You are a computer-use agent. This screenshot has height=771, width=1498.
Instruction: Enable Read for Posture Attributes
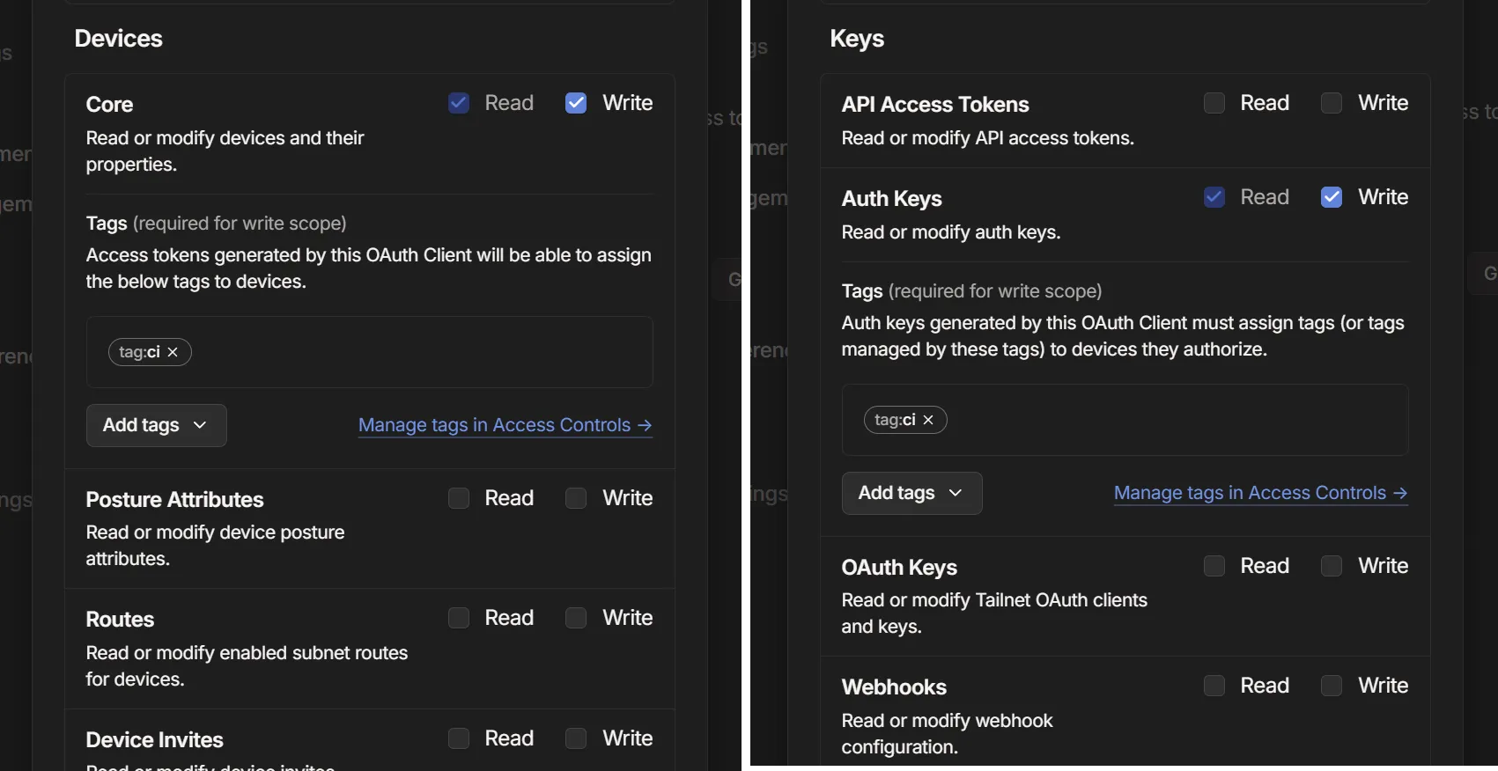point(459,498)
